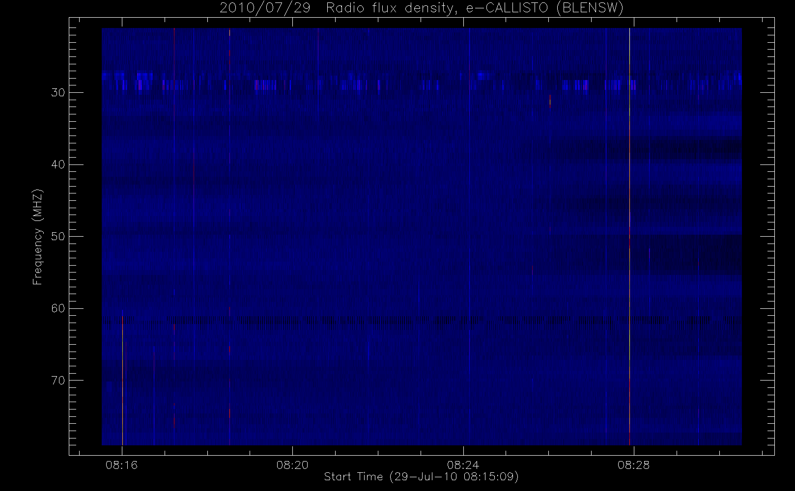The height and width of the screenshot is (491, 795).
Task: Click the 50 frequency tick label
Action: click(x=58, y=237)
